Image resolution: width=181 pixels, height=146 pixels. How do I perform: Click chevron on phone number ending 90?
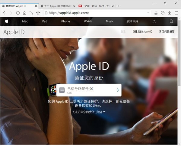point(118,90)
